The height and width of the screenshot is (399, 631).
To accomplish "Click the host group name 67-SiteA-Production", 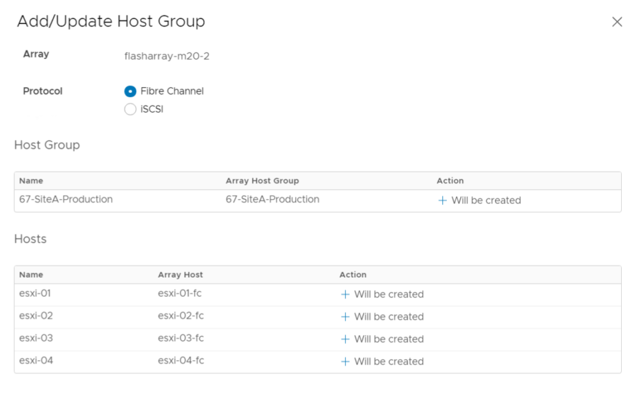I will click(66, 199).
